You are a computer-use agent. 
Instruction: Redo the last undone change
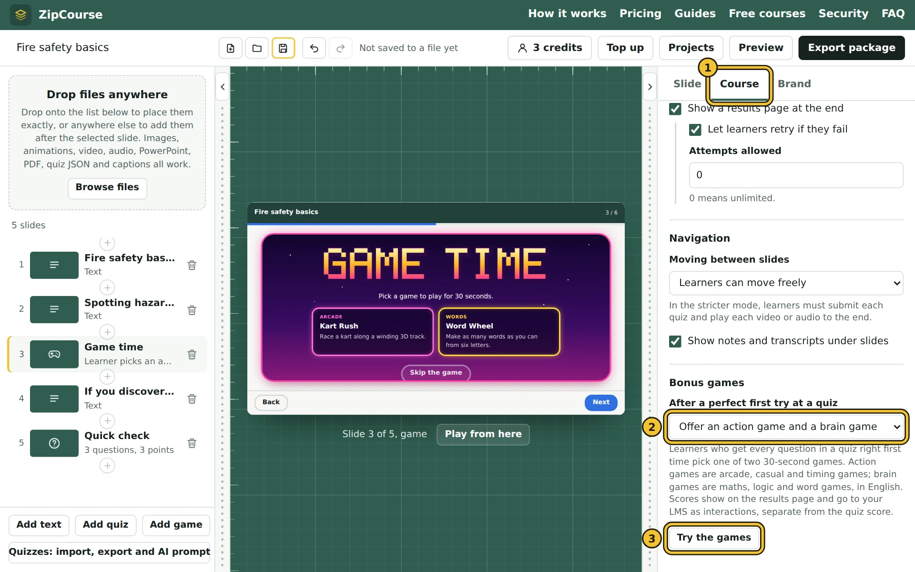coord(341,48)
